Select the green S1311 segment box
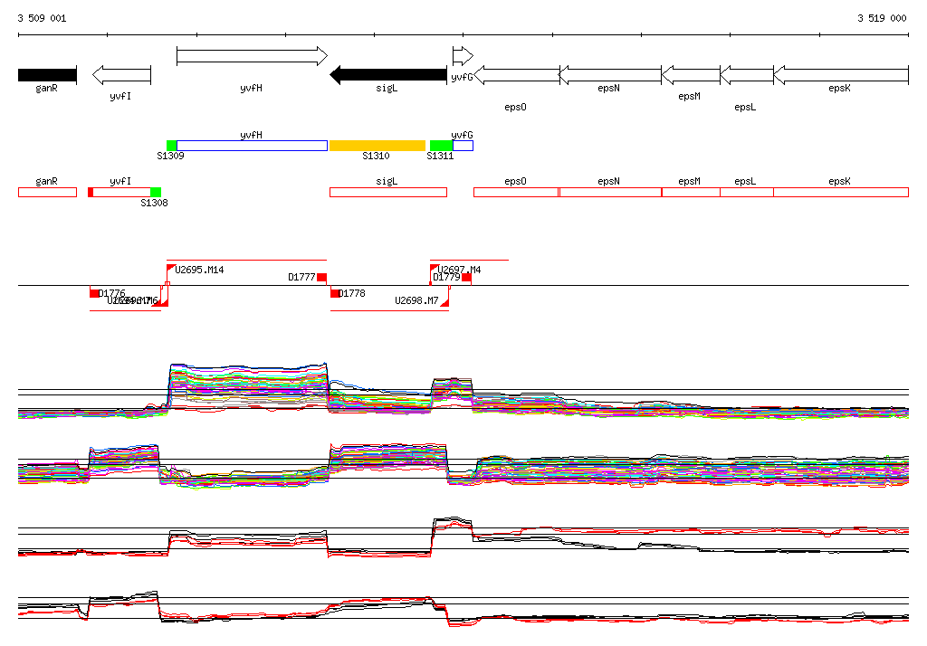Screen dimensions: 927x646 click(441, 146)
